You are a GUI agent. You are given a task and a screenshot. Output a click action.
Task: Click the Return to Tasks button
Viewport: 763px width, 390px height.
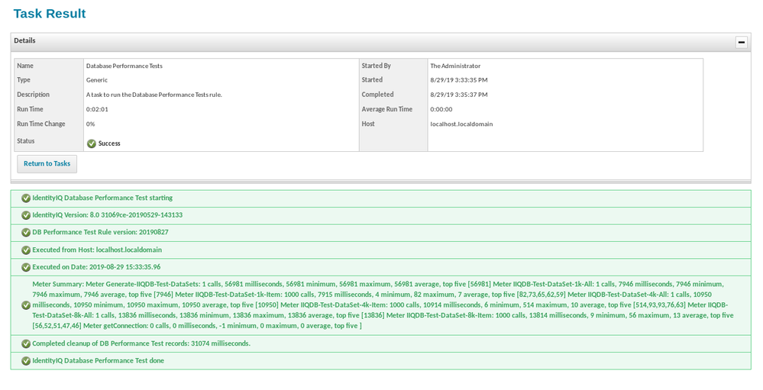pyautogui.click(x=47, y=163)
